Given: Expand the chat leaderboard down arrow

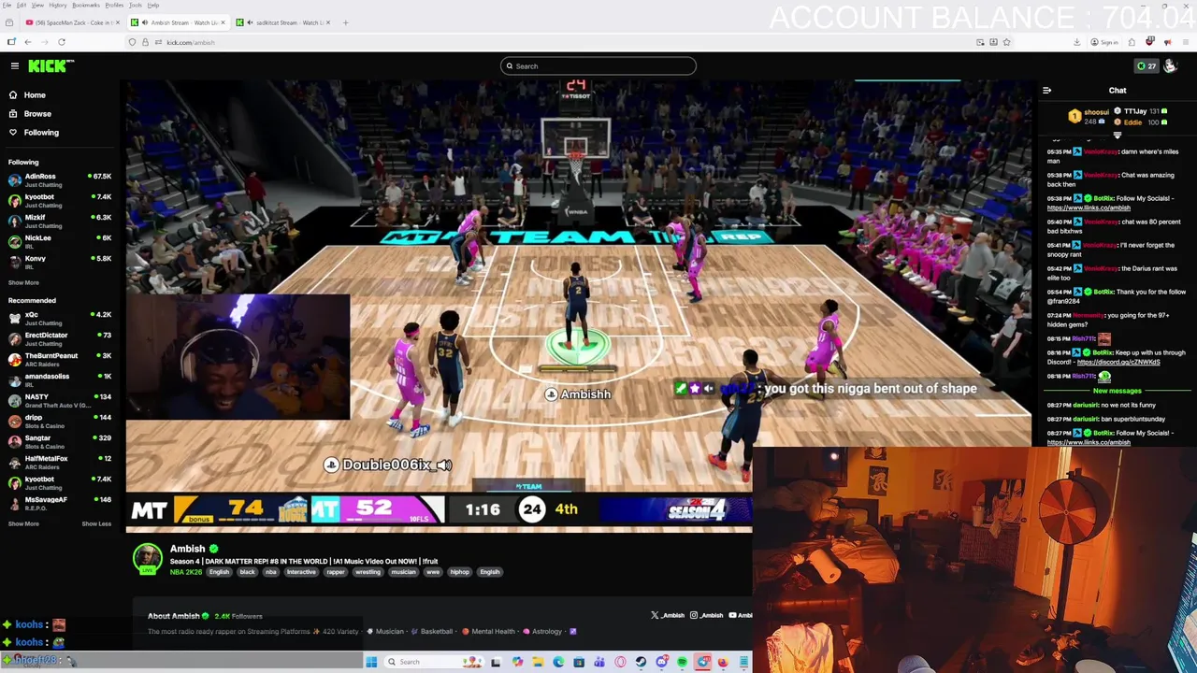Looking at the screenshot, I should (x=1117, y=136).
